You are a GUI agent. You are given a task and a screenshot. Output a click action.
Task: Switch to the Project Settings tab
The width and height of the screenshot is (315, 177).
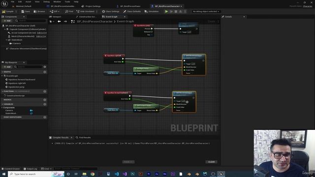91,6
